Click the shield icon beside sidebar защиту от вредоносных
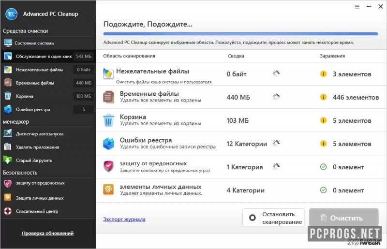 [8, 184]
